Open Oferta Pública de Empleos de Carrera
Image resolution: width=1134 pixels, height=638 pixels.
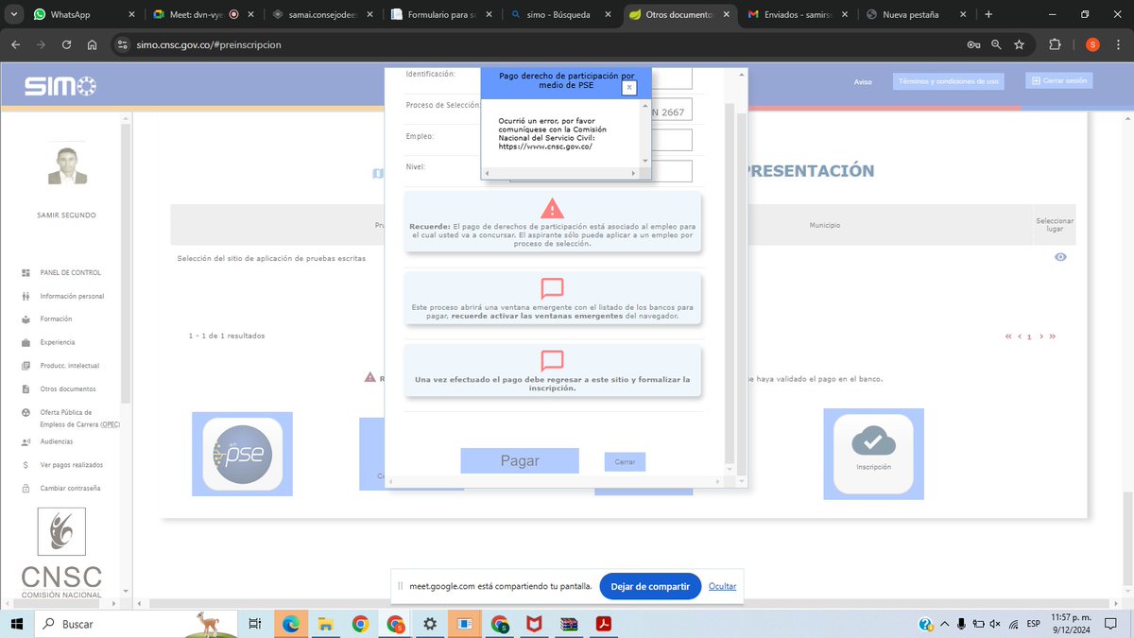pos(79,418)
